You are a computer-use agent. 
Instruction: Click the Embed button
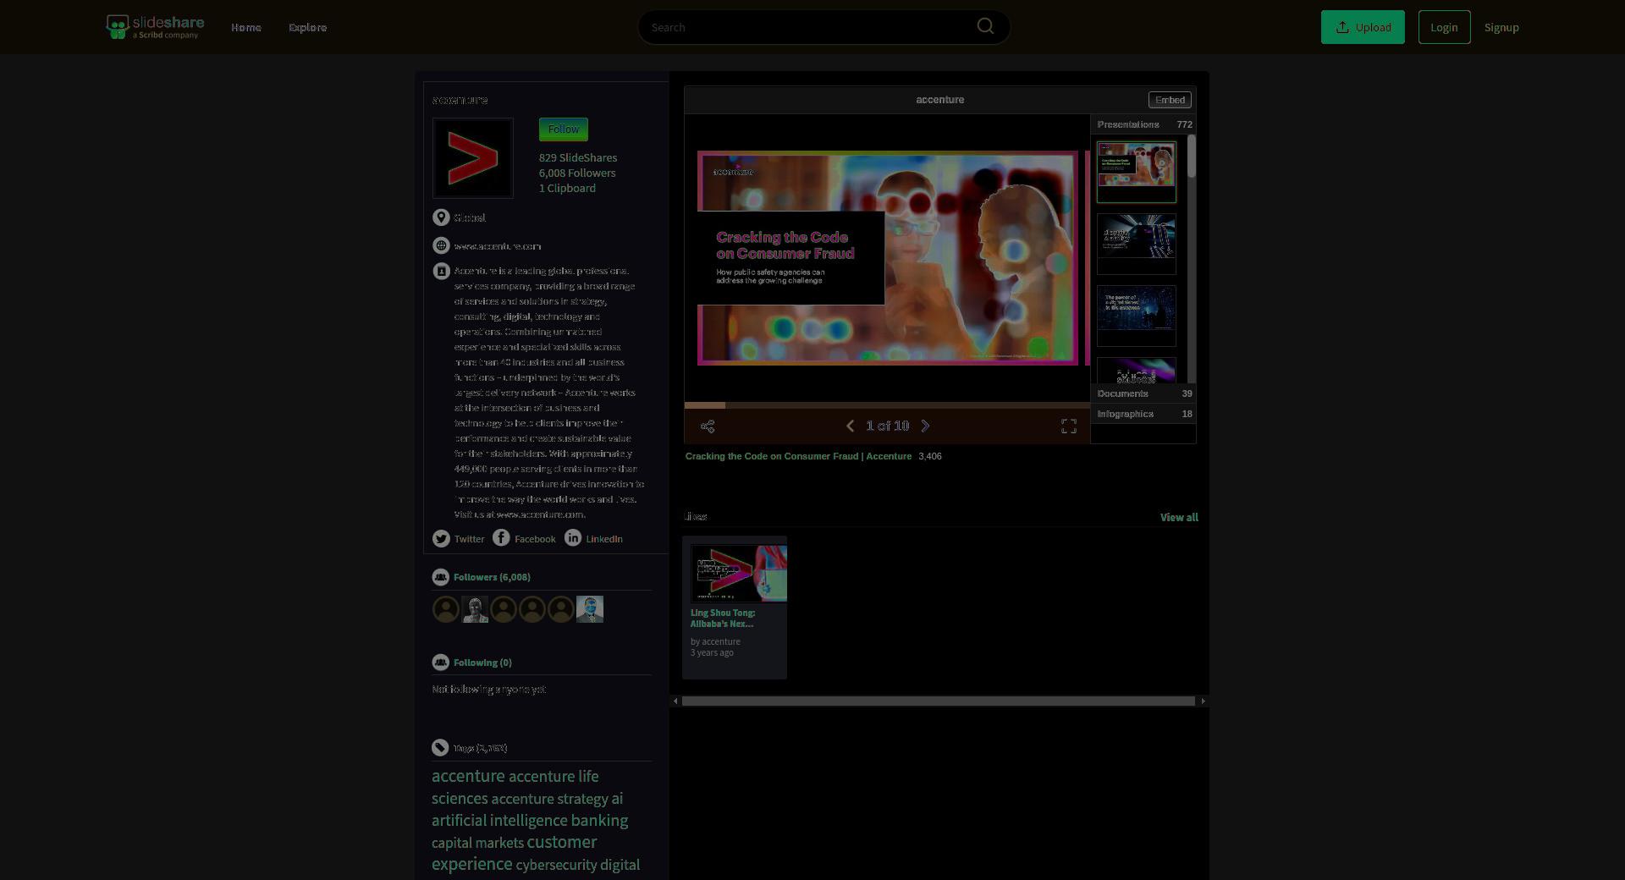[1170, 100]
